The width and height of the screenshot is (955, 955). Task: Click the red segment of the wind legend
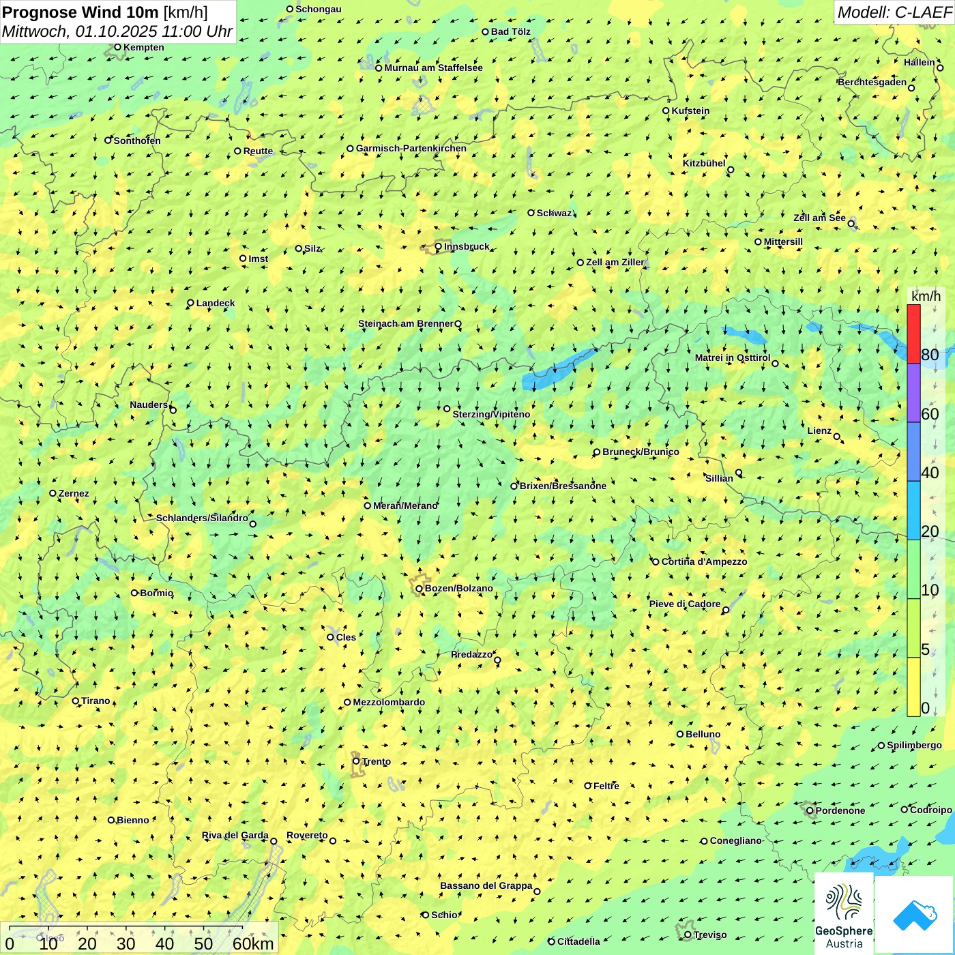(x=913, y=334)
